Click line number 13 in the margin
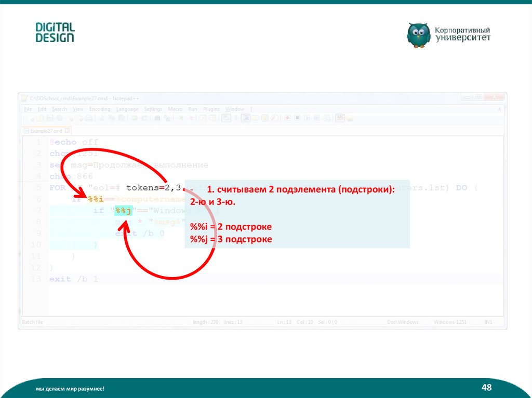Screen dimensions: 532x398 coord(36,279)
